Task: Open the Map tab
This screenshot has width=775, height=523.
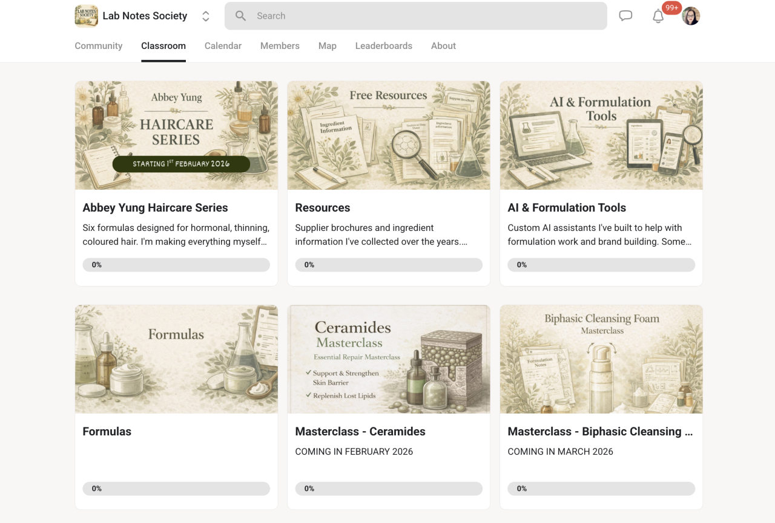Action: [x=327, y=46]
